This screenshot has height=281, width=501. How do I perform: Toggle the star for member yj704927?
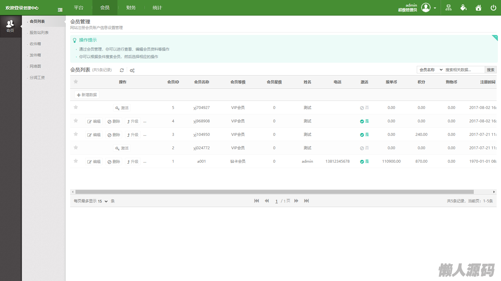(76, 107)
